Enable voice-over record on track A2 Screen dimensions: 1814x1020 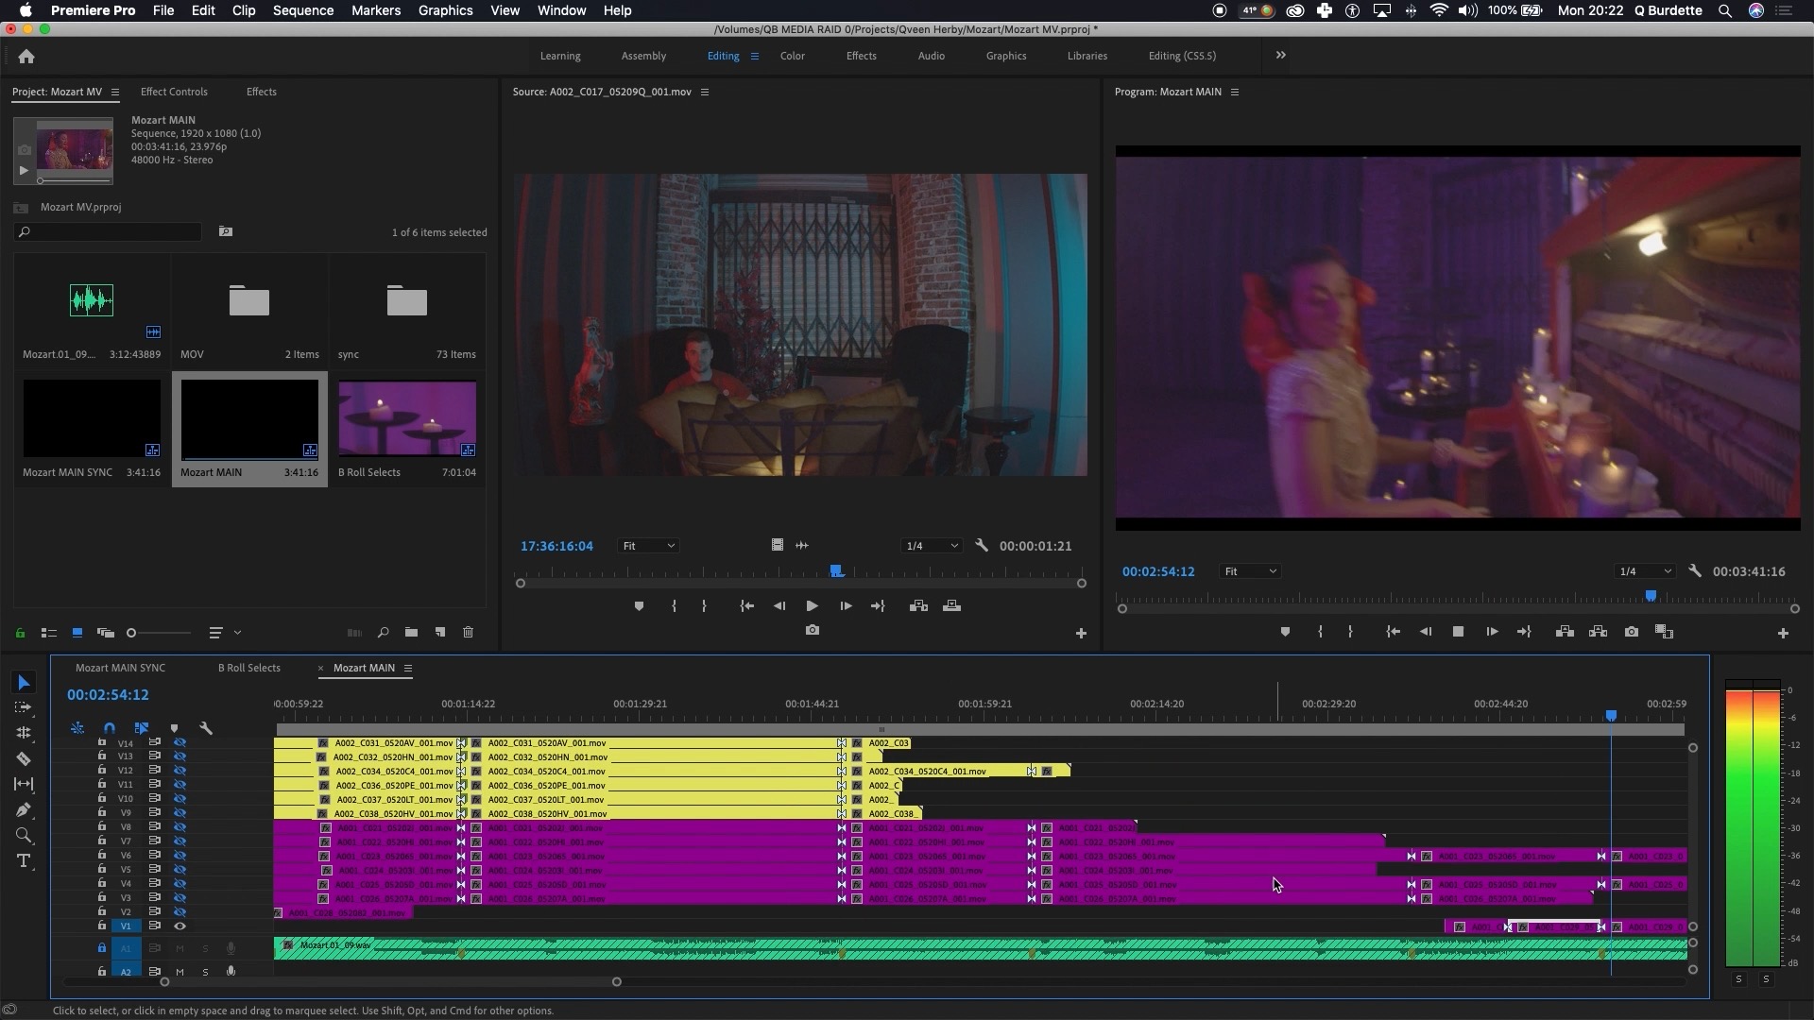(x=231, y=972)
